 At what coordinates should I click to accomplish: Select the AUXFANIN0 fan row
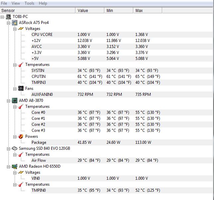click(122, 95)
